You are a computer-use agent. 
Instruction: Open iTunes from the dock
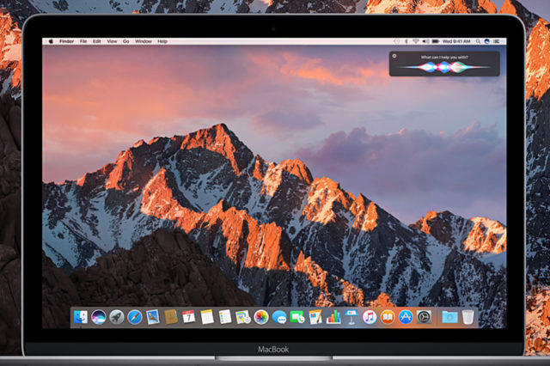pos(370,317)
